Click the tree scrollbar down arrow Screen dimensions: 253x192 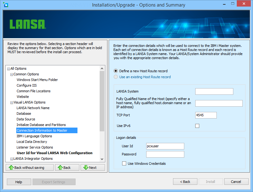point(102,159)
